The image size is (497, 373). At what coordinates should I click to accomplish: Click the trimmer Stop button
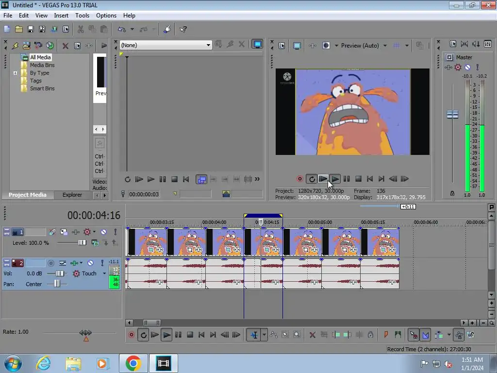point(174,179)
